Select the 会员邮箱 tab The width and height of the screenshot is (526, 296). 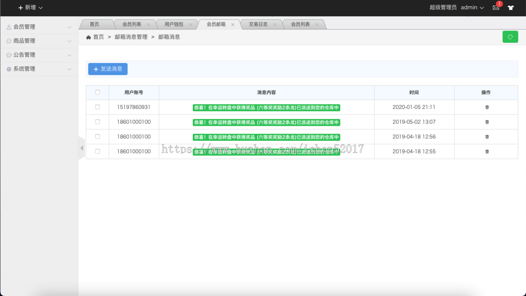(216, 24)
